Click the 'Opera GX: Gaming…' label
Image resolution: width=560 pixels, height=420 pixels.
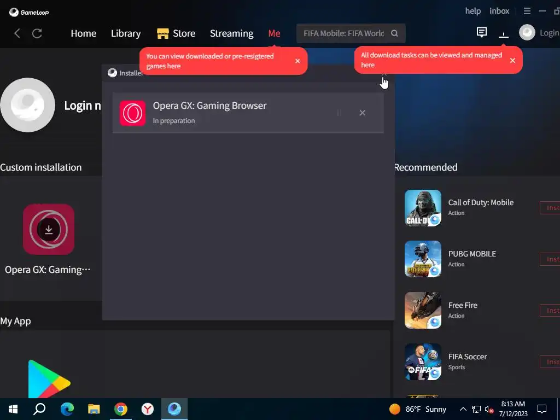[x=48, y=270]
